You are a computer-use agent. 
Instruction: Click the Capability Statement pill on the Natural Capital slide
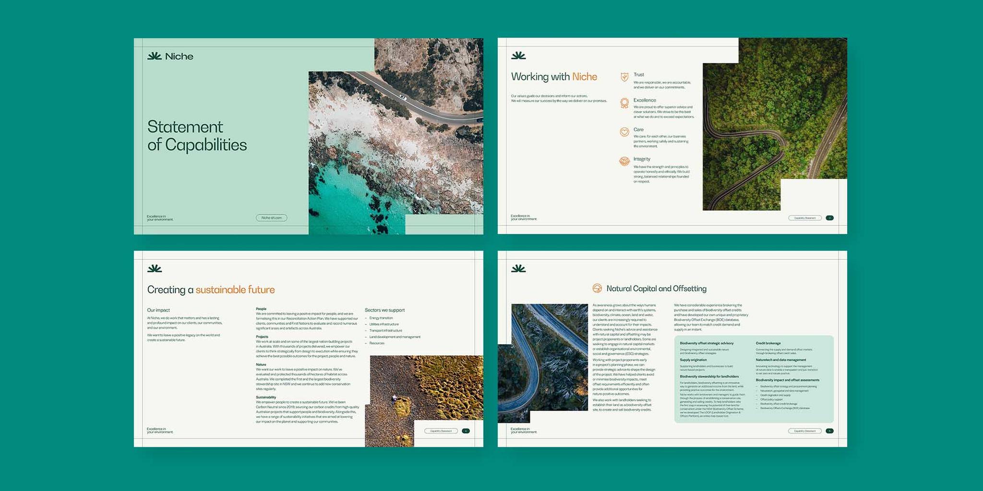point(804,431)
